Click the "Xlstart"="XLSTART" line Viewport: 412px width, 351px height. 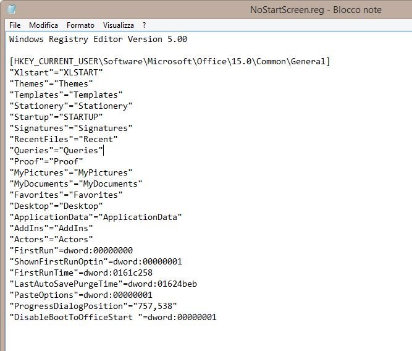pos(56,73)
